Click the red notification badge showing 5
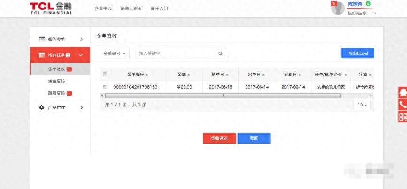This screenshot has width=407, height=189. [x=334, y=3]
